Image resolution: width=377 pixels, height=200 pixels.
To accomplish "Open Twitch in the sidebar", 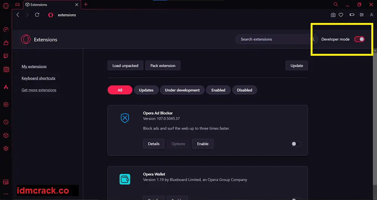I will (x=6, y=56).
